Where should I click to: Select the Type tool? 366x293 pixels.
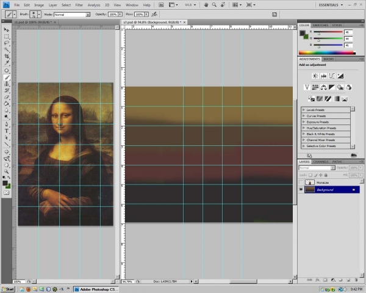[x=7, y=131]
